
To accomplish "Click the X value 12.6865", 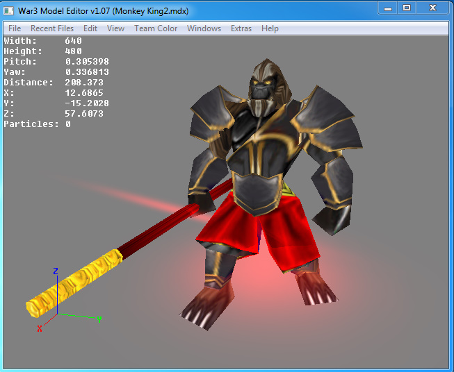I will pyautogui.click(x=84, y=93).
